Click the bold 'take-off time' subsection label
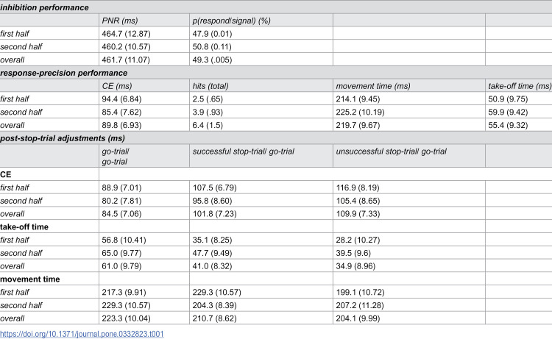Viewport: 552px width, 339px height. (24, 226)
